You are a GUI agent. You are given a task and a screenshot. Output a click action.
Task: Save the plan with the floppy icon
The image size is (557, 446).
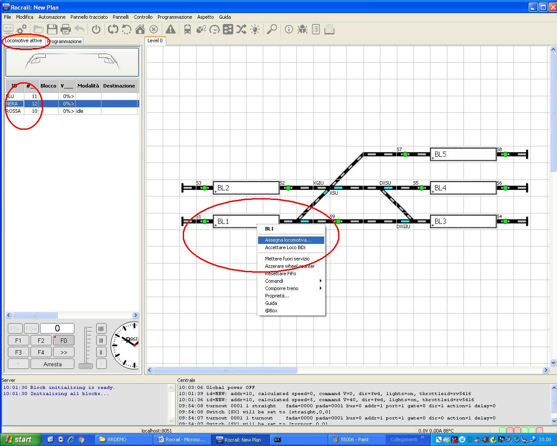coord(52,29)
